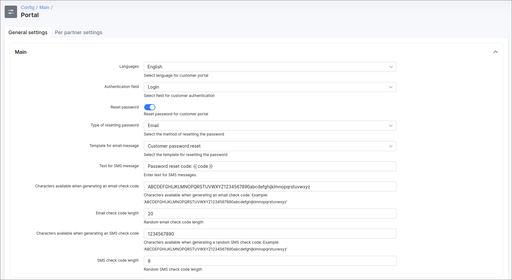The image size is (512, 280).
Task: Toggle the Reset password switch
Action: coord(149,107)
